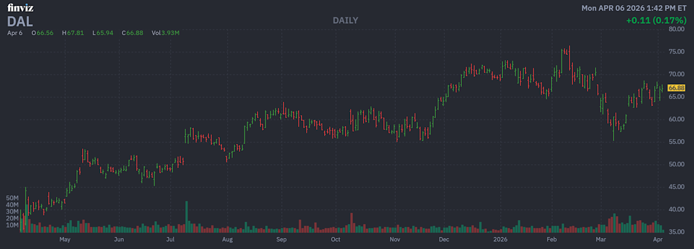Click the DAILY timeframe label

346,20
